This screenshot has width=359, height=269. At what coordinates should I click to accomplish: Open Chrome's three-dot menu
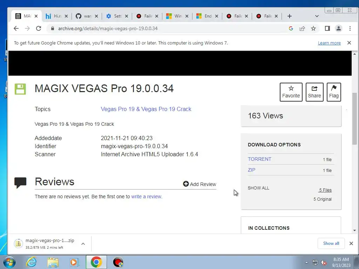point(350,28)
